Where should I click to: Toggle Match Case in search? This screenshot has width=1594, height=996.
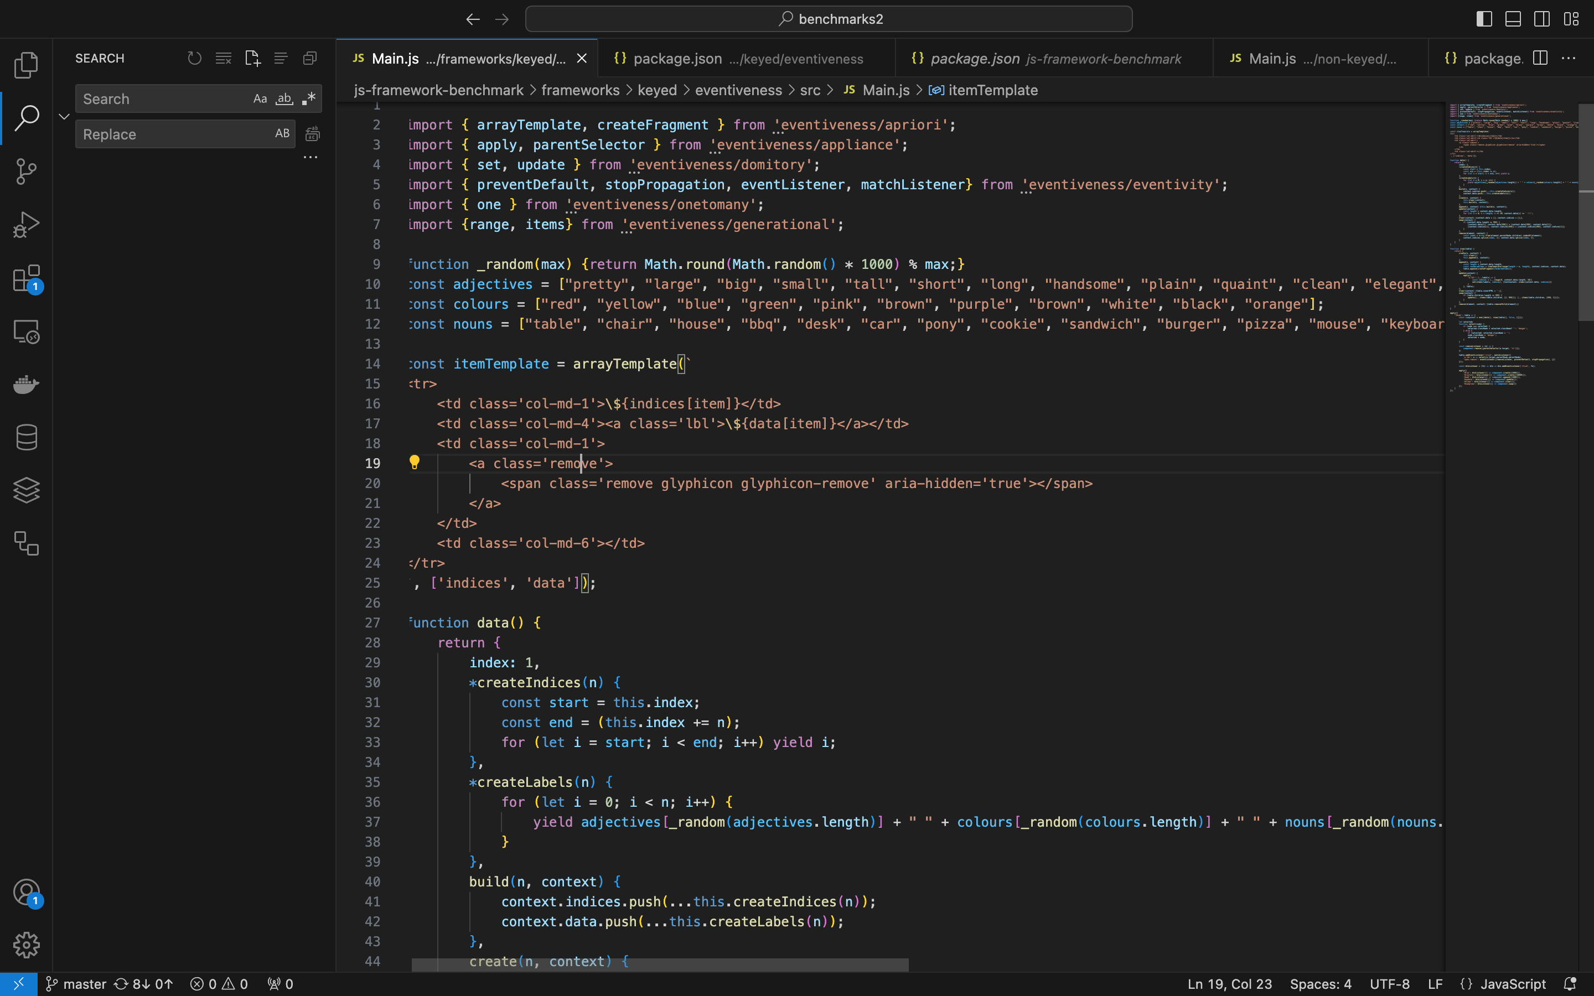(x=260, y=99)
